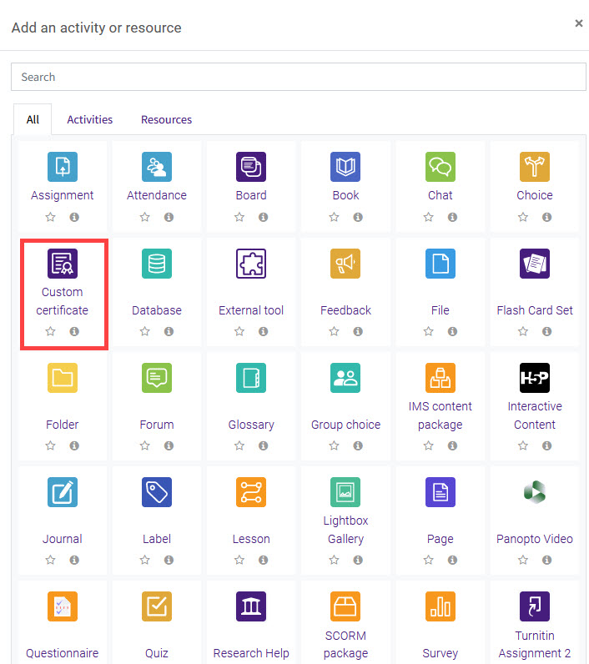Open the Flash Card Set icon
The height and width of the screenshot is (664, 589).
(x=535, y=264)
